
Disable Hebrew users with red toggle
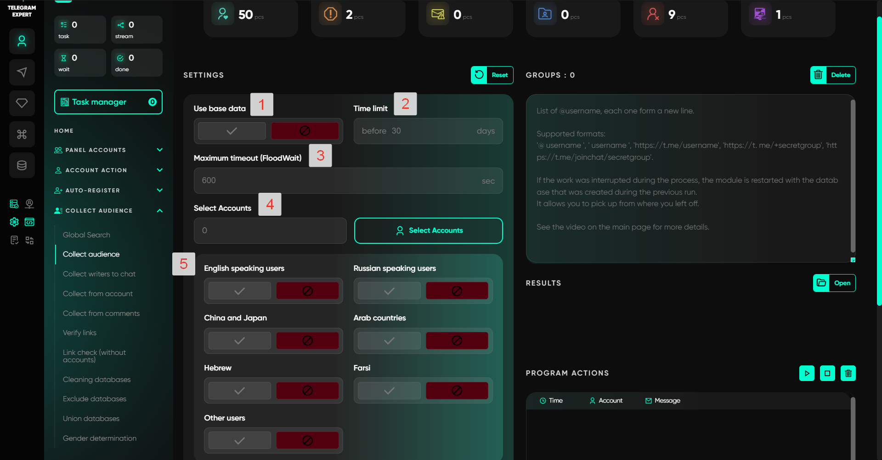click(307, 391)
